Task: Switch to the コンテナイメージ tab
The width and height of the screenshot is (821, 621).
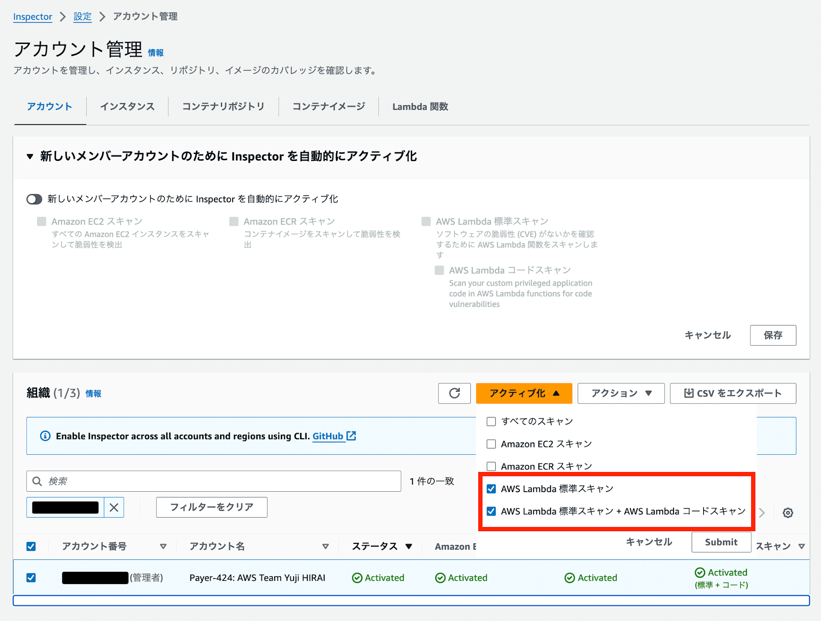Action: coord(328,107)
